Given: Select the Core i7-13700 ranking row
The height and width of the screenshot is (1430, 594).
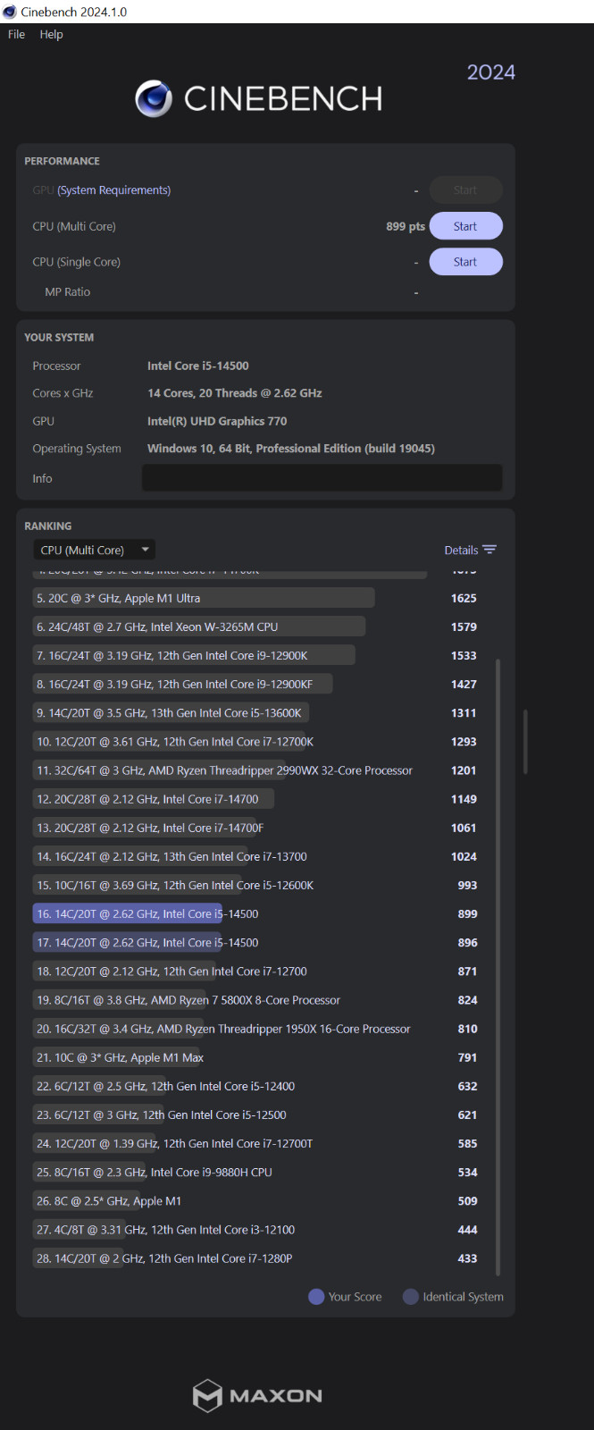Looking at the screenshot, I should click(257, 856).
